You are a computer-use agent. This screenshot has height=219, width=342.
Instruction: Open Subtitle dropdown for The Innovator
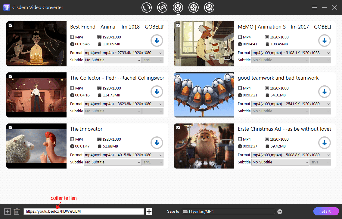coord(113,162)
